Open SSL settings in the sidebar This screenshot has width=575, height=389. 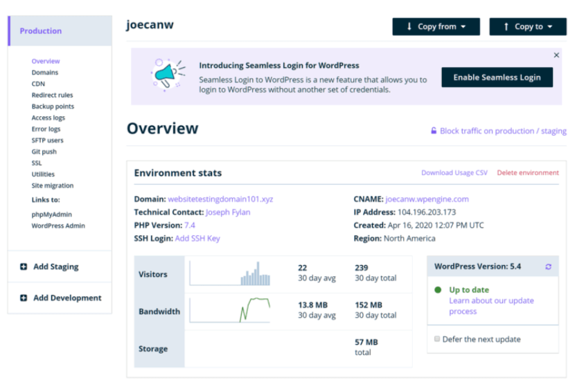pos(37,163)
